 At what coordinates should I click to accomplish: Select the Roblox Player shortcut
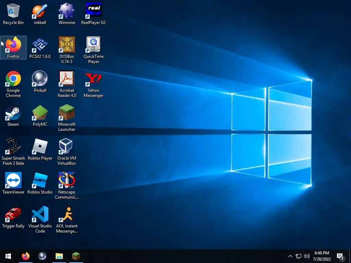(x=40, y=149)
